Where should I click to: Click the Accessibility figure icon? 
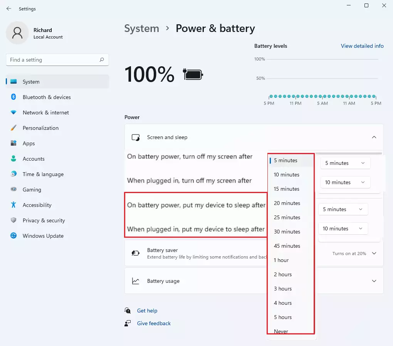tap(13, 205)
